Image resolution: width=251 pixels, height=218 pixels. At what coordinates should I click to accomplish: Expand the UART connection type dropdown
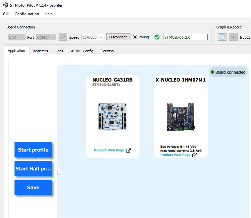pos(17,37)
